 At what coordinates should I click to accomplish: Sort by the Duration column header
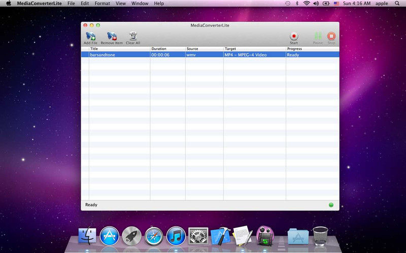(168, 49)
